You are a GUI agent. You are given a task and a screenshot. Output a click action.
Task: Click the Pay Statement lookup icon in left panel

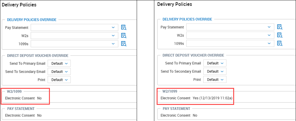(124, 28)
